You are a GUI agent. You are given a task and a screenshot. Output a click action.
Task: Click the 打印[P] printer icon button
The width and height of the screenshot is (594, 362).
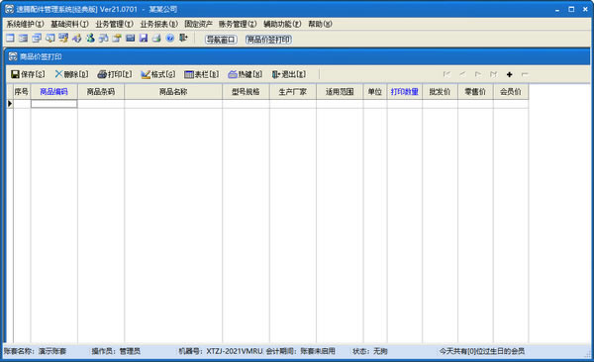(x=115, y=74)
